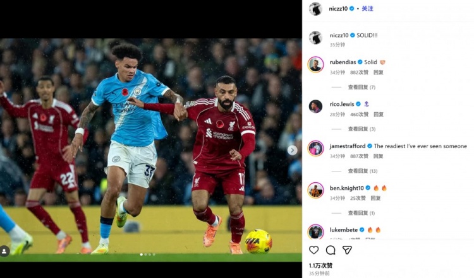Open jamestrafford avatar with story ring
The width and height of the screenshot is (474, 278).
point(315,148)
